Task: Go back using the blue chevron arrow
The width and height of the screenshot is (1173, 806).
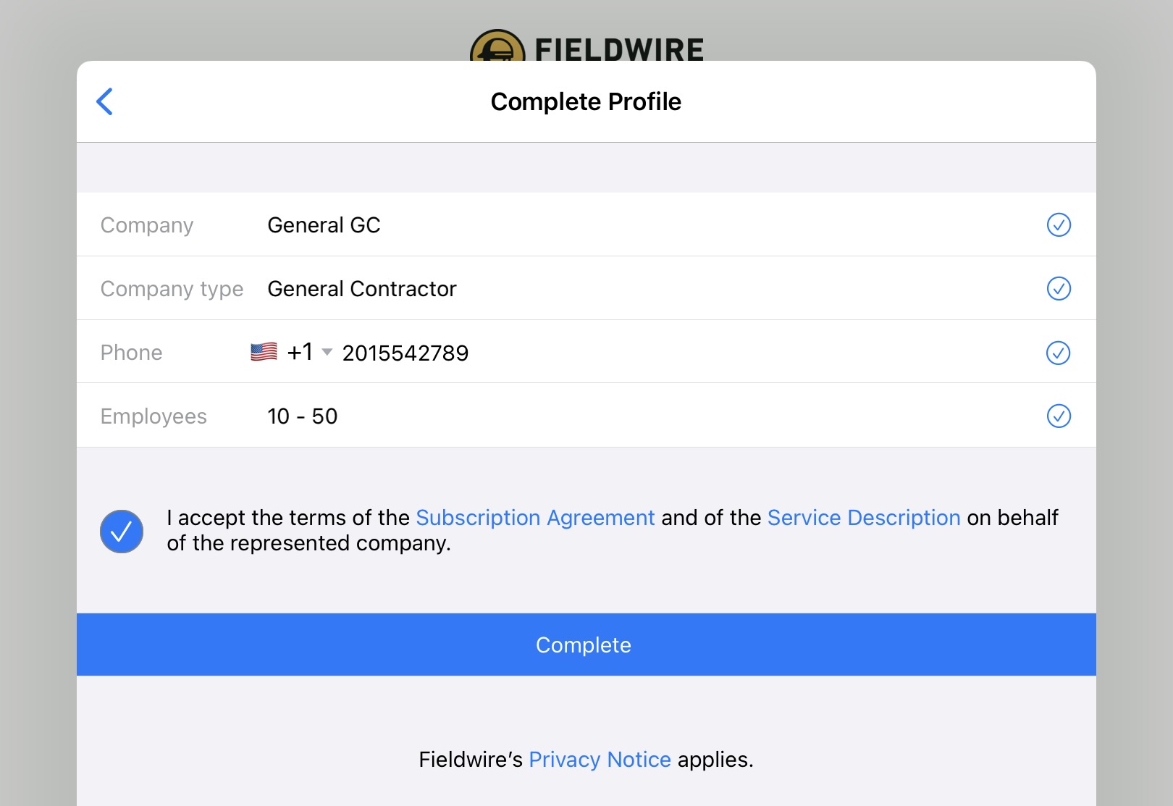Action: point(104,101)
